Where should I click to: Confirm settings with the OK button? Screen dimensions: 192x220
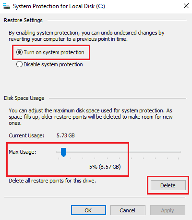click(x=88, y=210)
